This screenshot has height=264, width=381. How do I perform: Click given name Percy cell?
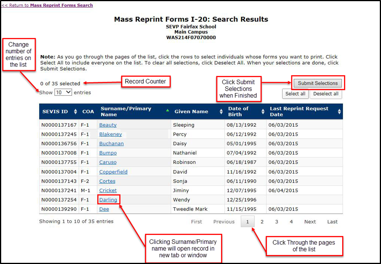(198, 134)
